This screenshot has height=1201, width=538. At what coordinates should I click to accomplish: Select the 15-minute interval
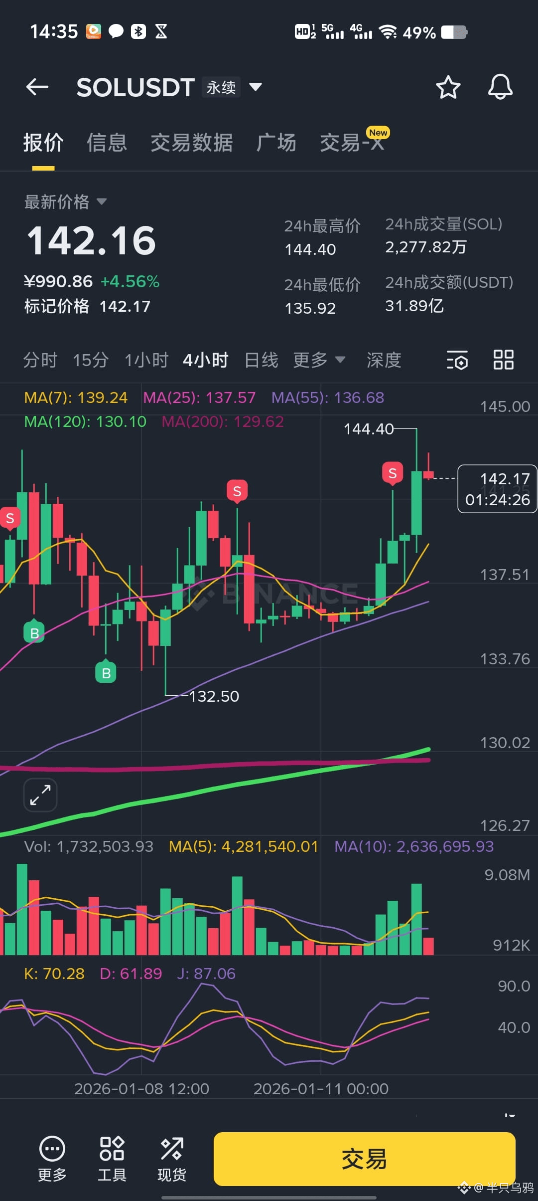pyautogui.click(x=91, y=360)
